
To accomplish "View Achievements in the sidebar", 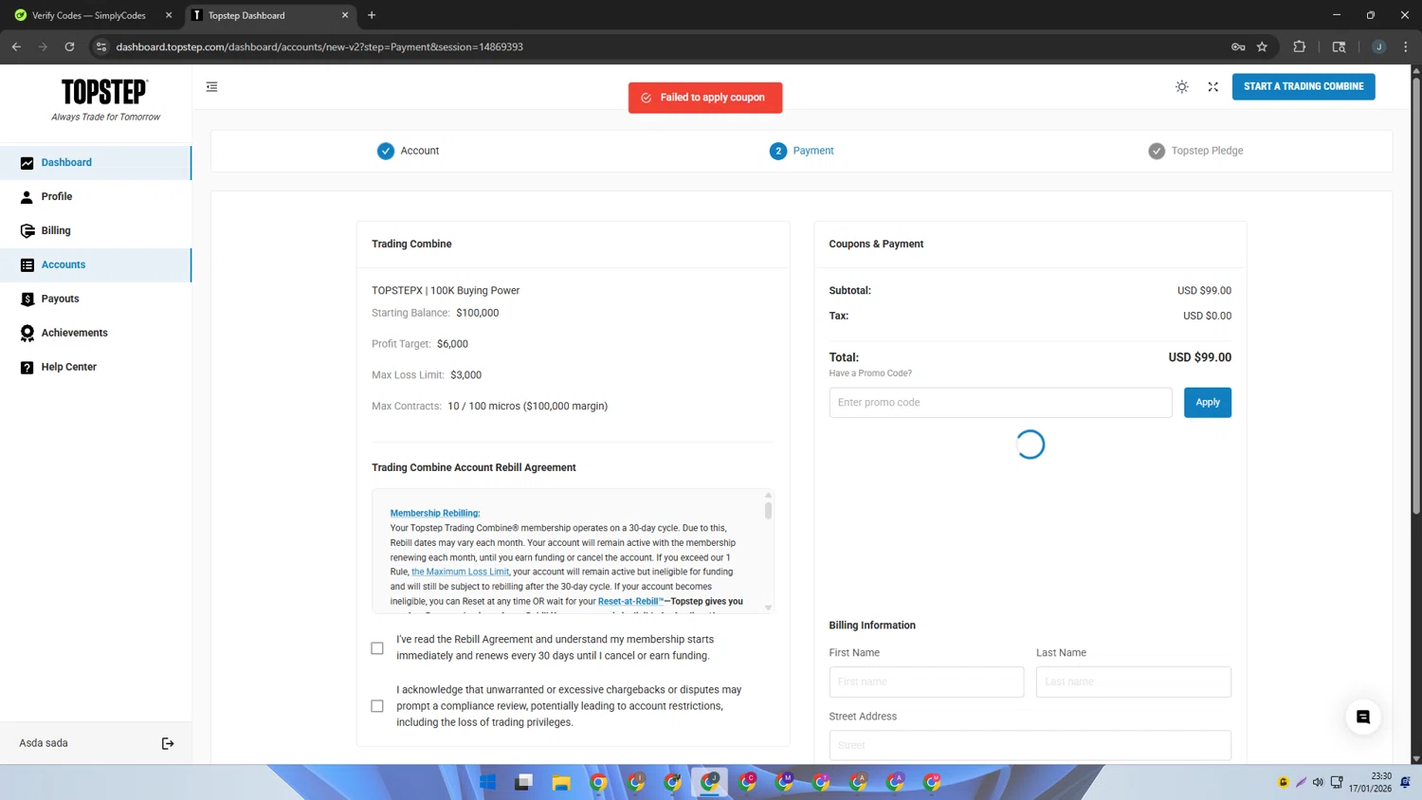I will pyautogui.click(x=96, y=333).
